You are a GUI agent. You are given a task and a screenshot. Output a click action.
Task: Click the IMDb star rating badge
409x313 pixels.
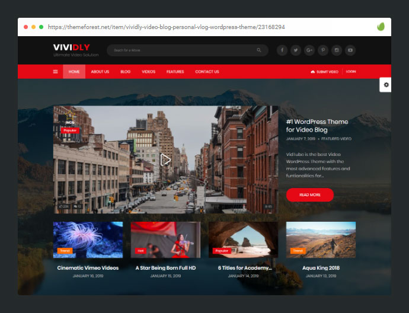69,117
